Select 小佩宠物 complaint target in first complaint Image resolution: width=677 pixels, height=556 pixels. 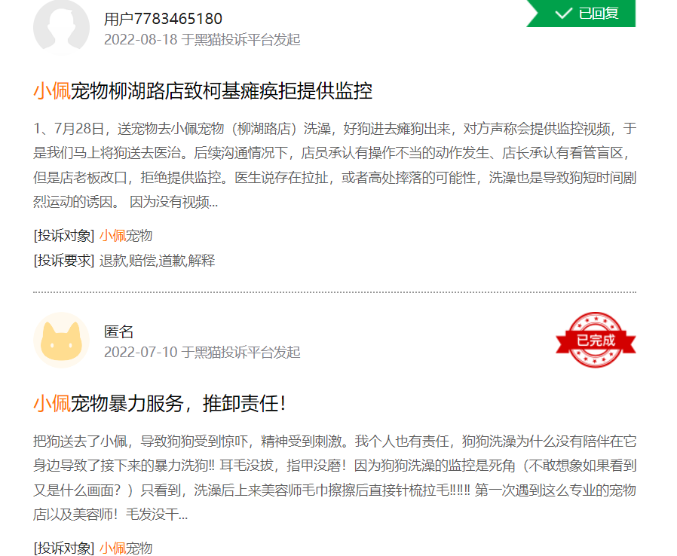[126, 236]
